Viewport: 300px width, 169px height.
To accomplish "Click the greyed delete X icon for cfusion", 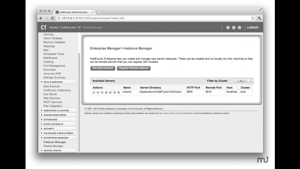I will (x=110, y=92).
